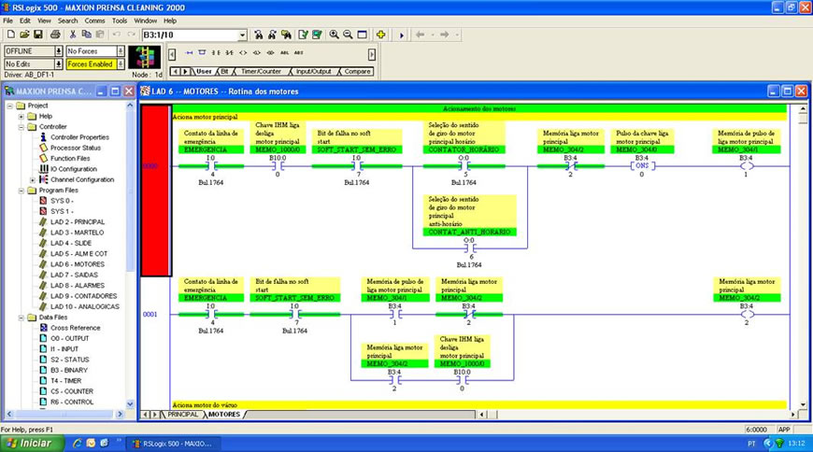Screen dimensions: 813x452
Task: Click the Find All binoculars icon
Action: [x=286, y=35]
